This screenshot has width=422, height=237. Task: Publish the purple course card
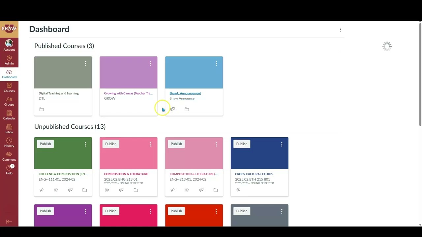(x=45, y=211)
